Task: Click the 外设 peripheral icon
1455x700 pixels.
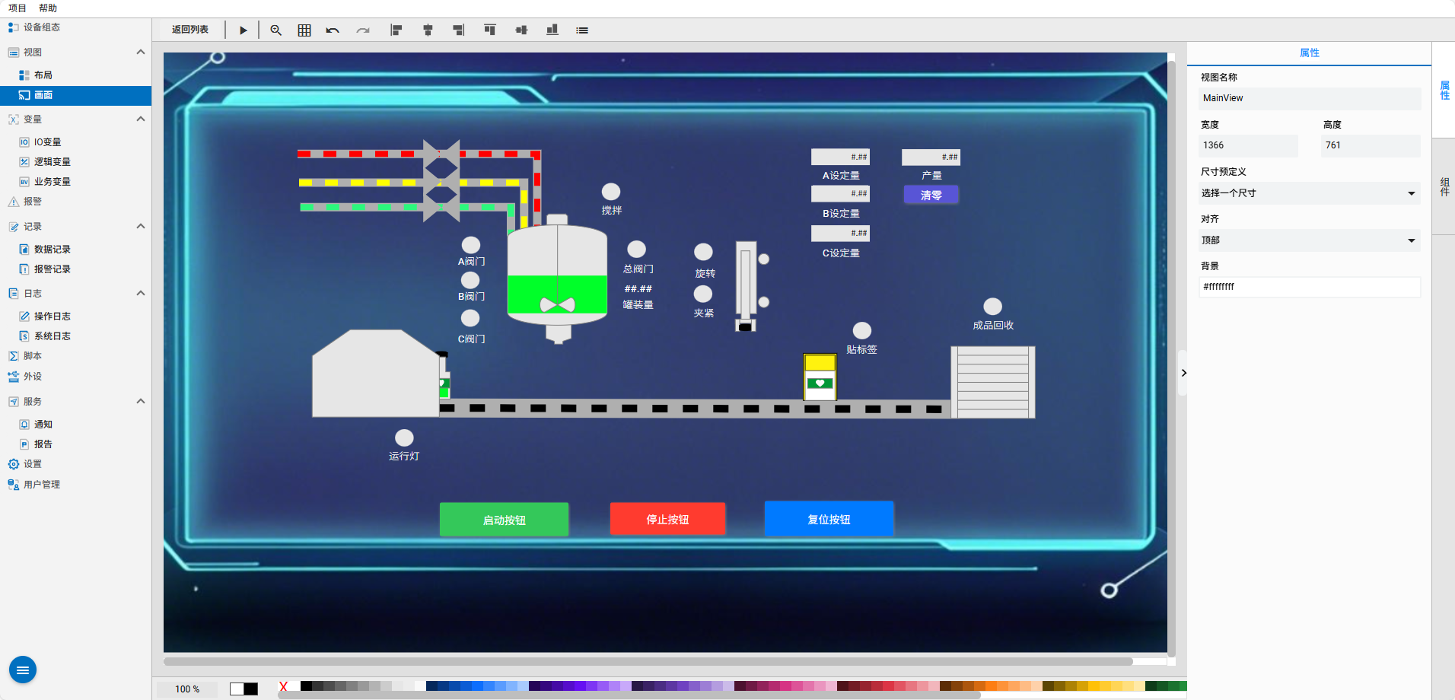Action: [13, 377]
